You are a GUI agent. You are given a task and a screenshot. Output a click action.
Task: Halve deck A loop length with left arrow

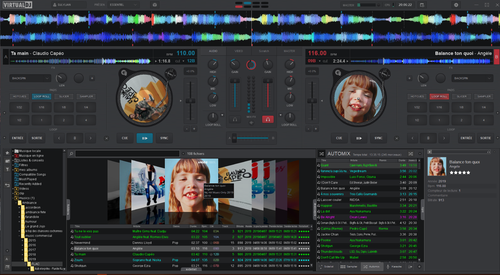59,138
